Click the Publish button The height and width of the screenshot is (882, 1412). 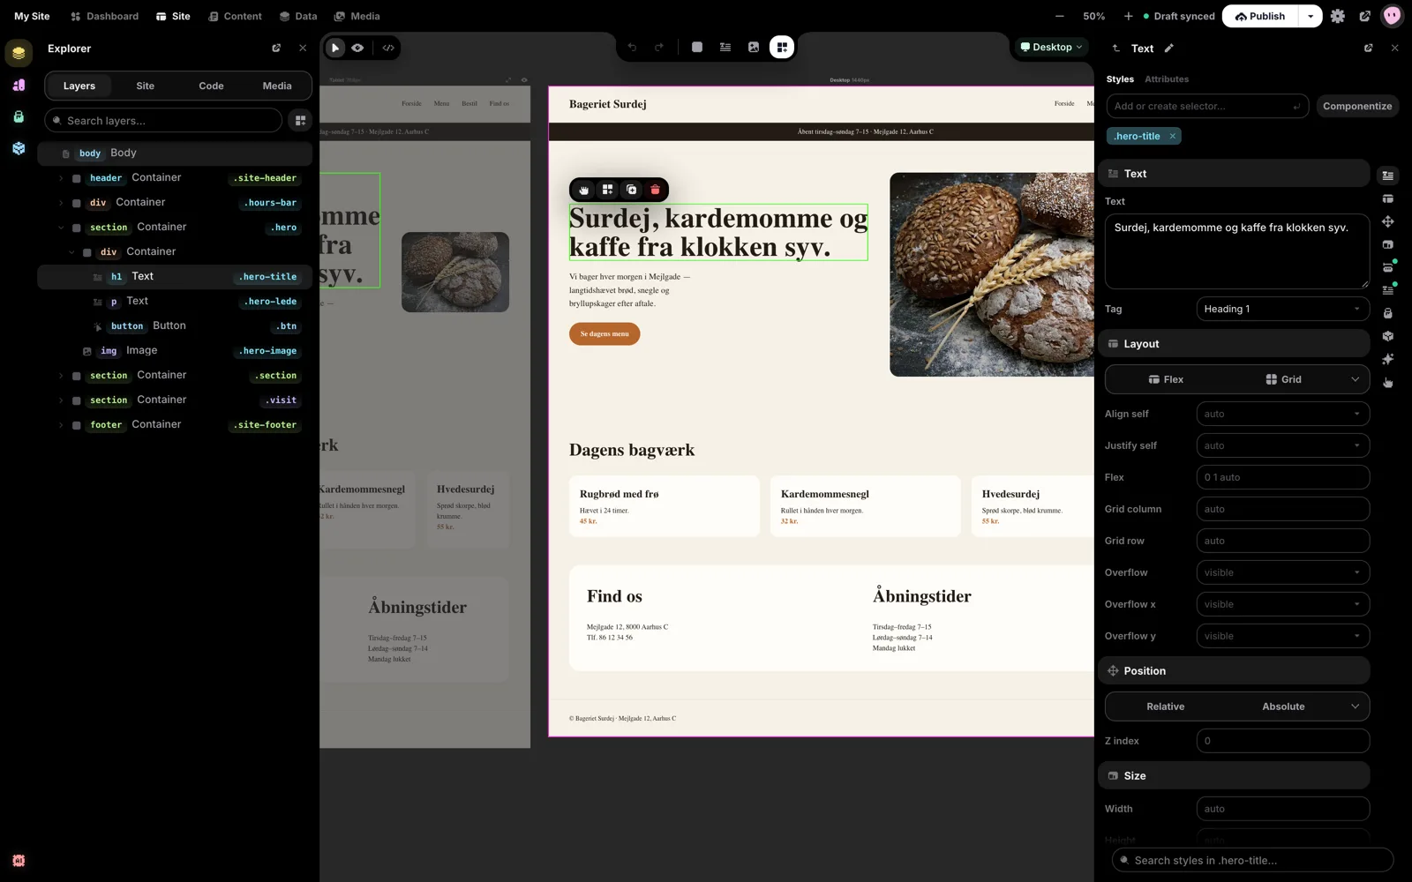point(1260,16)
